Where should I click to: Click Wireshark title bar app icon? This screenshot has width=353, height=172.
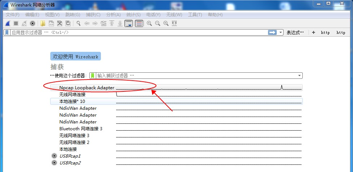tap(6, 5)
